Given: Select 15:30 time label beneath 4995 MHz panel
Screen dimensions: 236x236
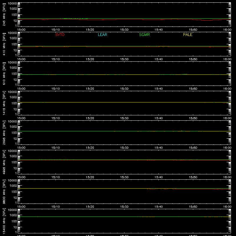Looking at the screenshot, I should pyautogui.click(x=124, y=177).
